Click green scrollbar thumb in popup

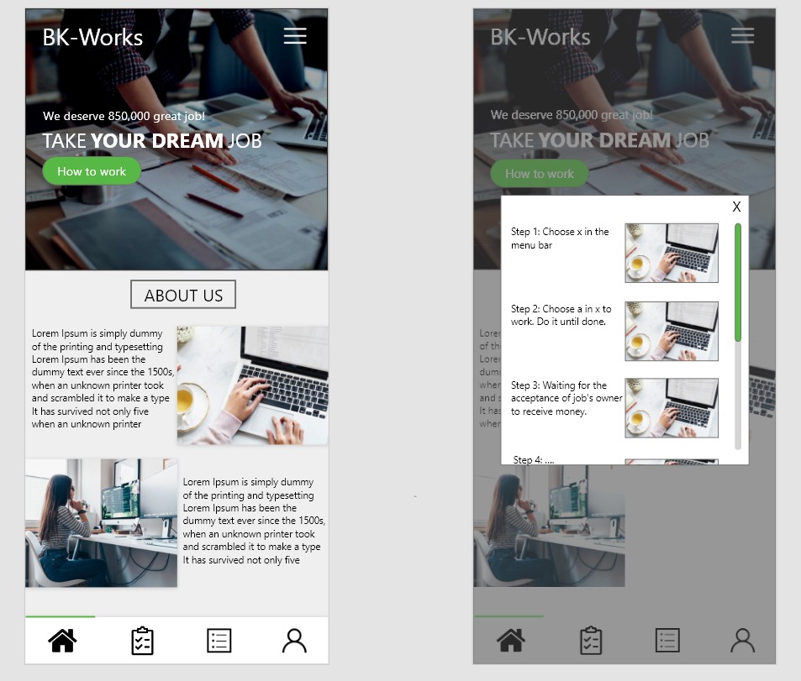pyautogui.click(x=738, y=282)
